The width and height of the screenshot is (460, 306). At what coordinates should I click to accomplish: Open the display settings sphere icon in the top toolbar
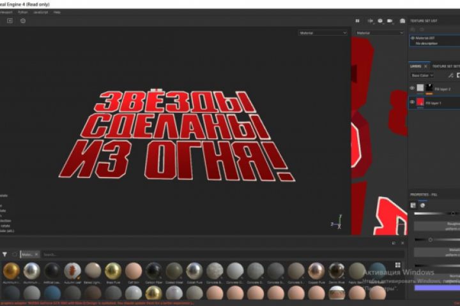380,21
